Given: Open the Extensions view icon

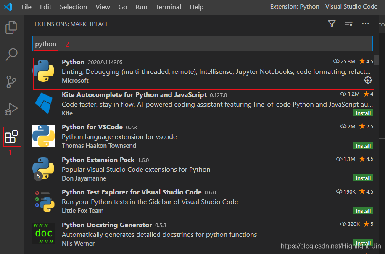Looking at the screenshot, I should point(11,136).
